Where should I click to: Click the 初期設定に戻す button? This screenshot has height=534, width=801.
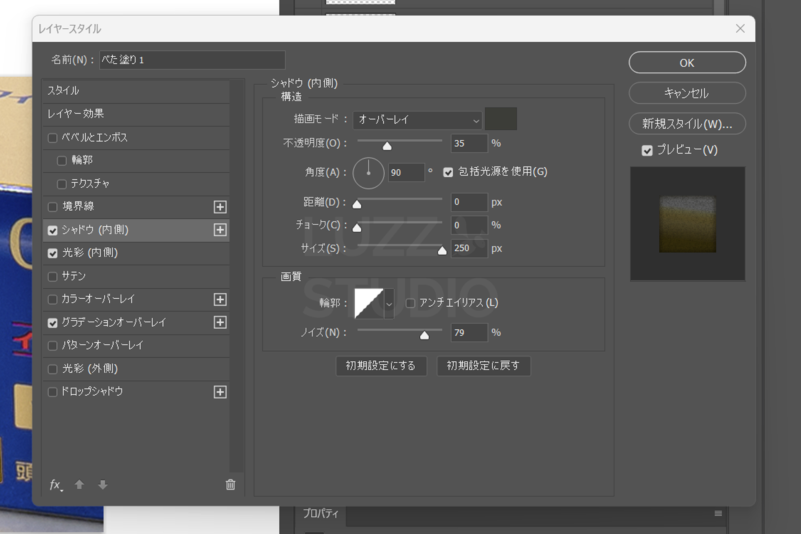483,366
